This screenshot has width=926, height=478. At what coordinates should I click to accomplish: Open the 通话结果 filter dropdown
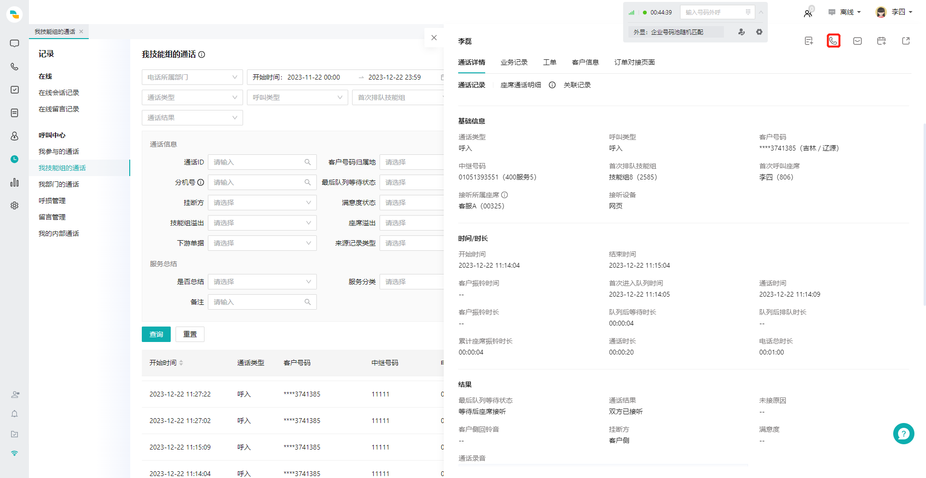pos(192,118)
